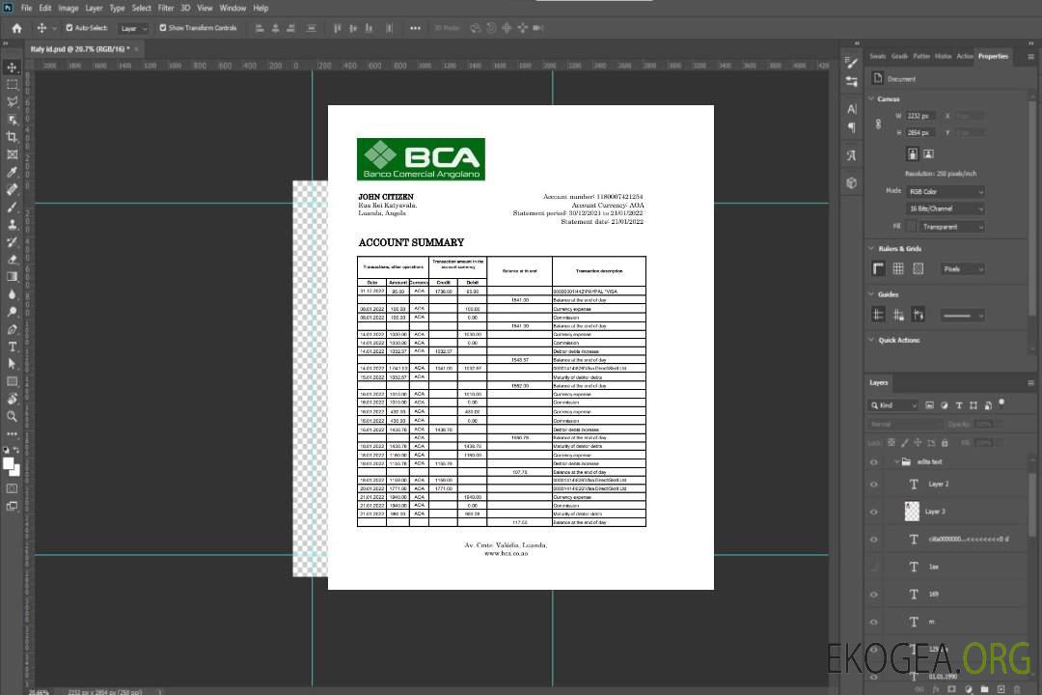Toggle Show Transform Controls checkbox
This screenshot has width=1042, height=695.
(163, 28)
